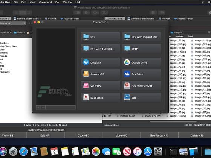Select images_137.jpg file
This screenshot has height=158, width=211.
coord(177,116)
